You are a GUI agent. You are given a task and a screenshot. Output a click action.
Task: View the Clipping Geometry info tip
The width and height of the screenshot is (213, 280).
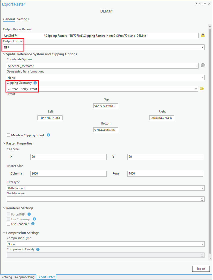(x=35, y=83)
